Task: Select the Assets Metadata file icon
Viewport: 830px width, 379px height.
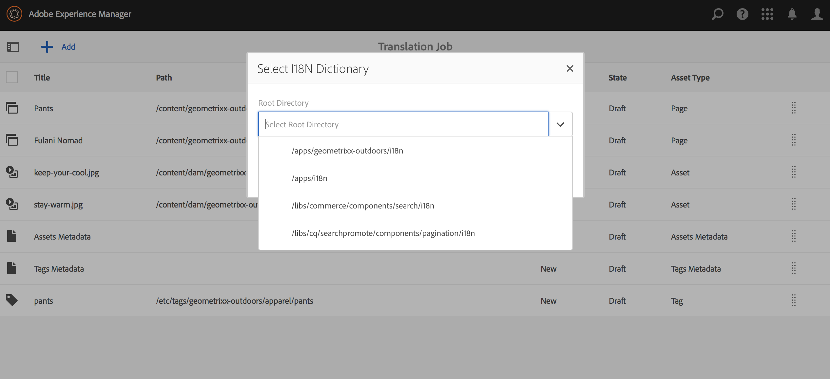Action: [x=12, y=236]
